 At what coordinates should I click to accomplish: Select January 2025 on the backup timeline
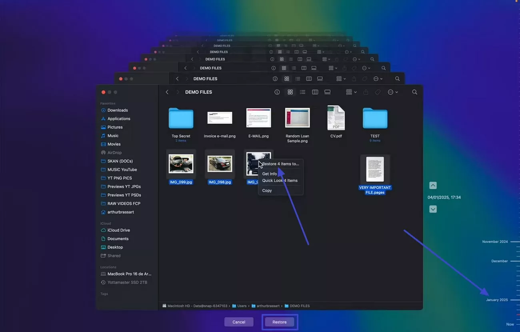(x=497, y=300)
